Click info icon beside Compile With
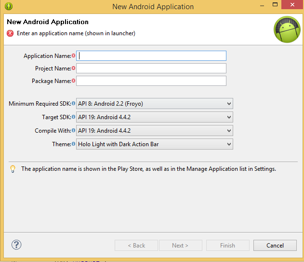304x262 pixels. 74,130
